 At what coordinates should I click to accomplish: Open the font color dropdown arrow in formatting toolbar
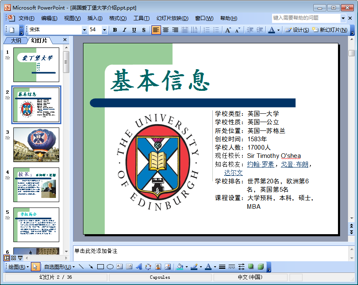tap(278, 30)
